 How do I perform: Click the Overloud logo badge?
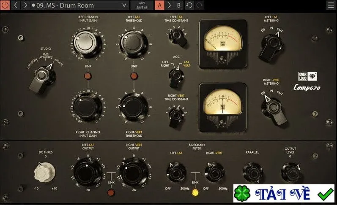pyautogui.click(x=307, y=76)
